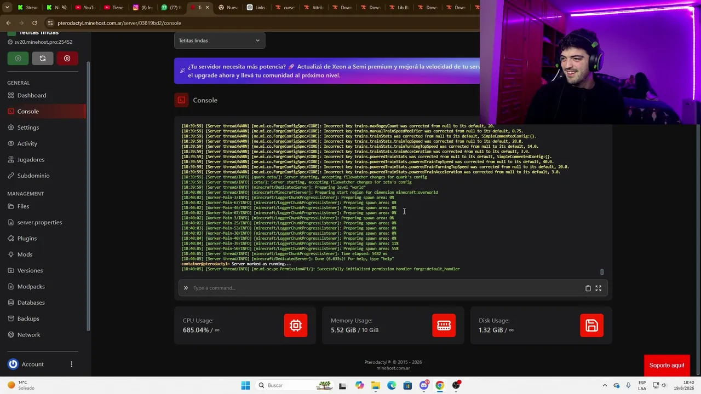
Task: Click the minehost.com.ar footer link
Action: coord(393,368)
